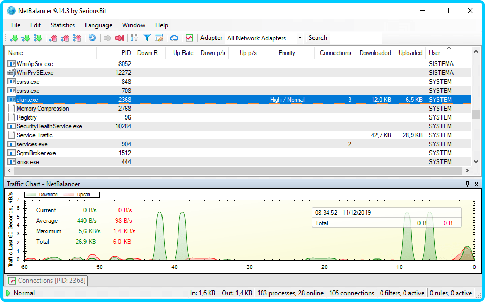Sort by the Down p/s column header

point(212,53)
